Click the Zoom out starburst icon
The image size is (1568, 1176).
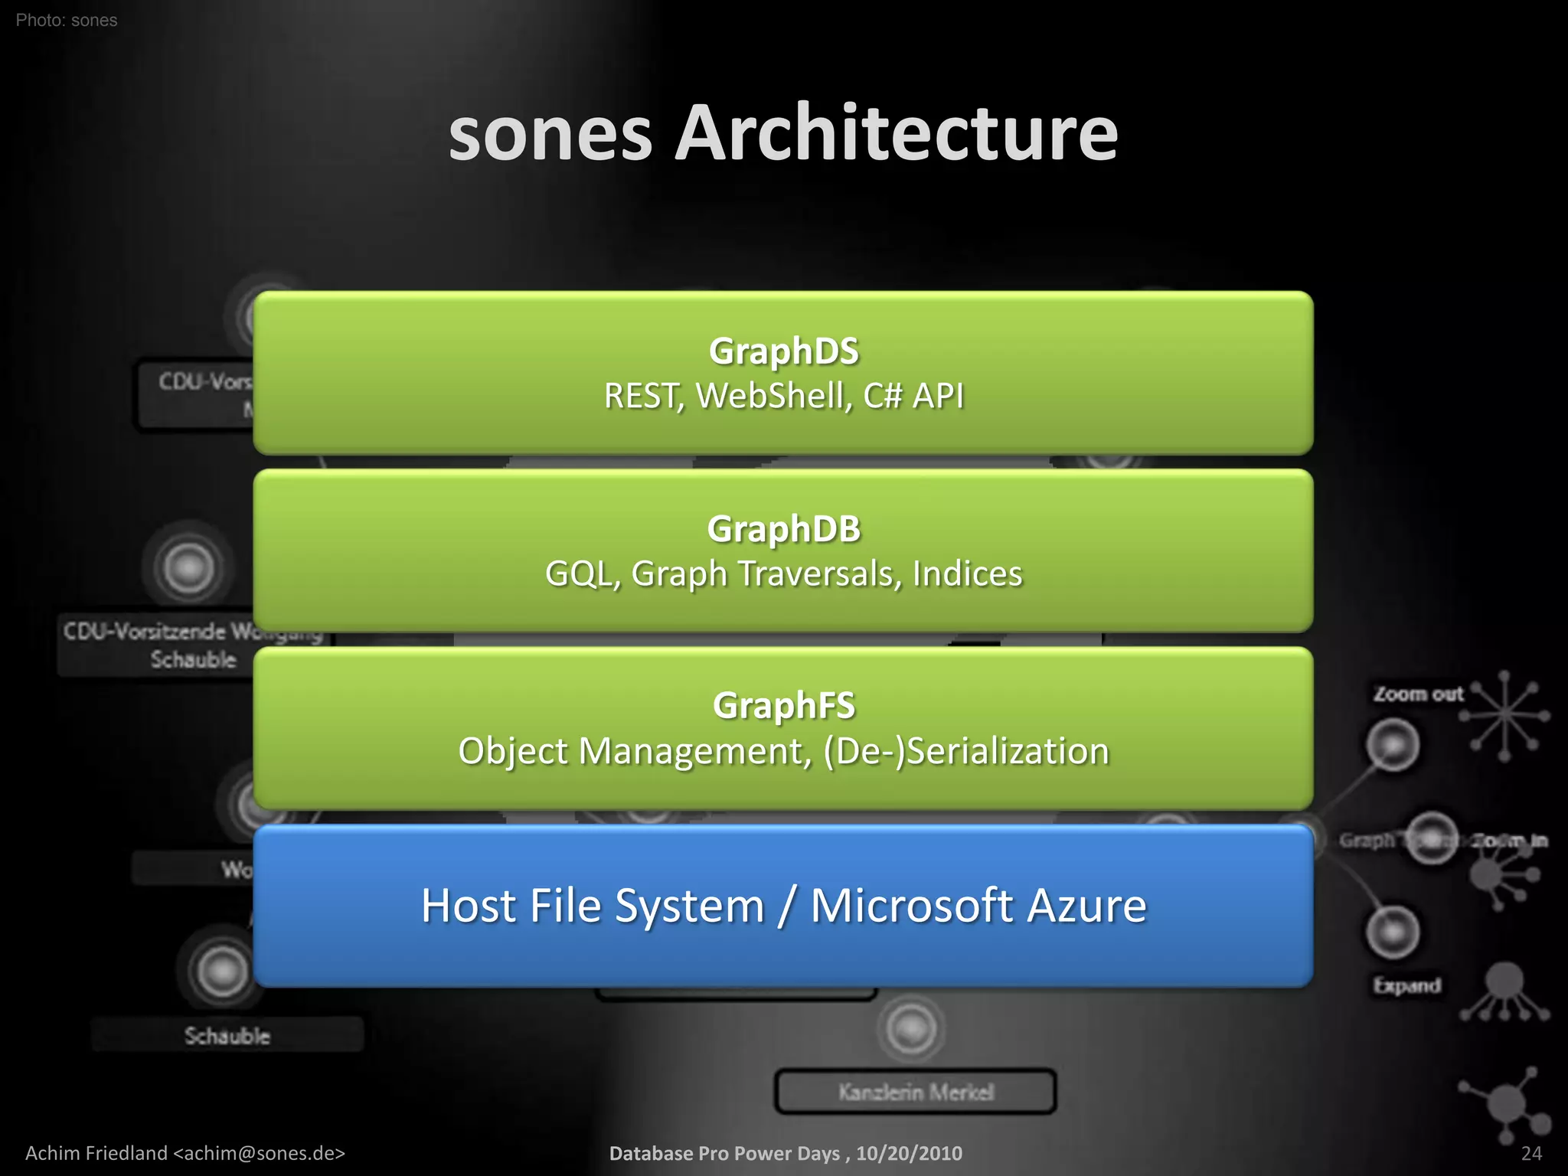tap(1504, 716)
